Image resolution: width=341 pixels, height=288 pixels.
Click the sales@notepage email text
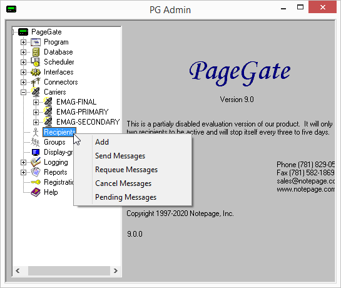click(x=306, y=181)
